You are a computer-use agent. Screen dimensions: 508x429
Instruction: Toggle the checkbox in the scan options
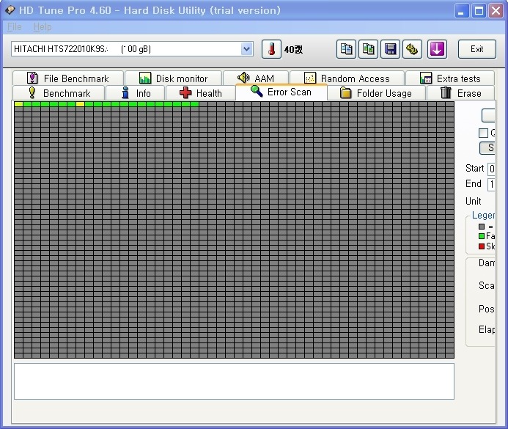pos(483,133)
